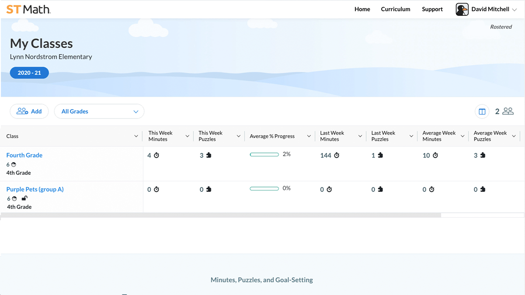Click Minutes, Puzzles, and Goal-Setting heading
This screenshot has height=295, width=525.
[262, 280]
